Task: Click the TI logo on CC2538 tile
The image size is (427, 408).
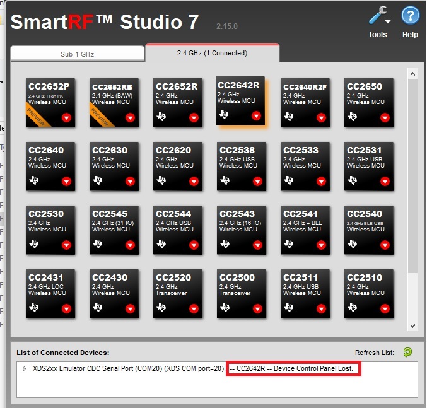Action: click(225, 180)
